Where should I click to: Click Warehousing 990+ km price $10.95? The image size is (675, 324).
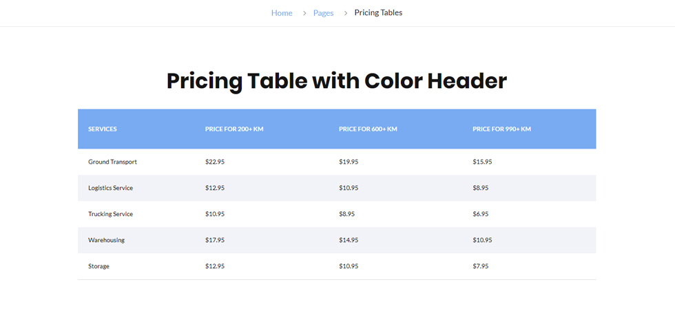pyautogui.click(x=482, y=240)
